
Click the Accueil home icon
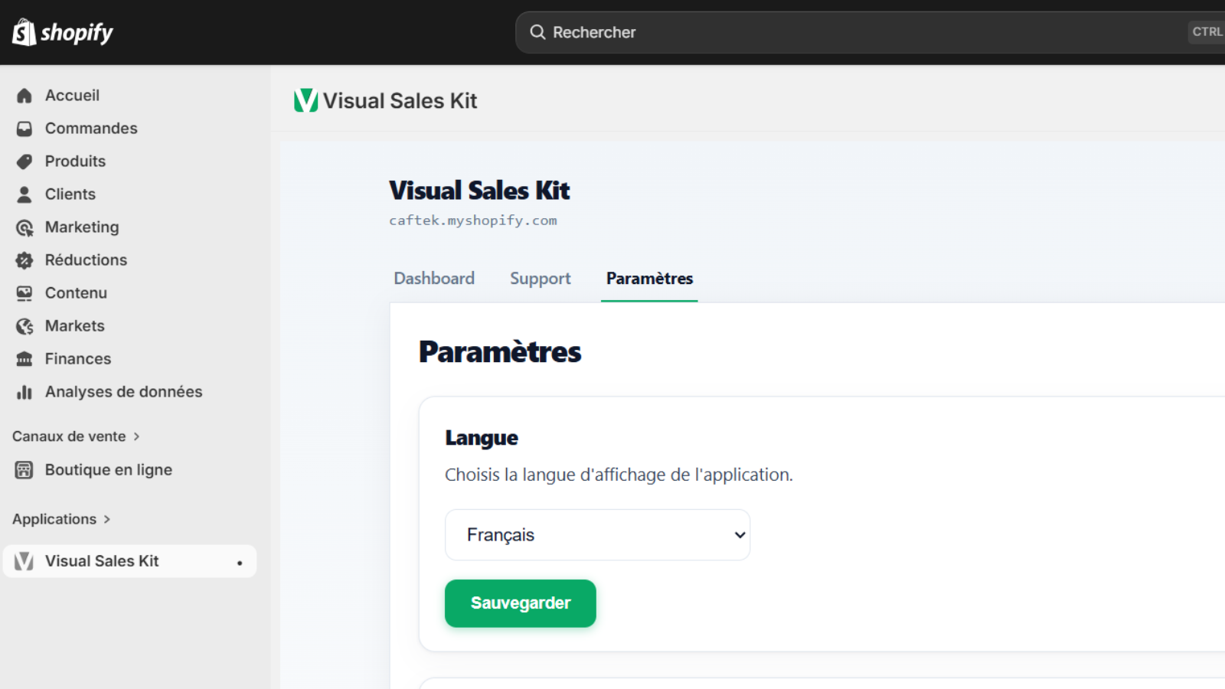coord(24,96)
